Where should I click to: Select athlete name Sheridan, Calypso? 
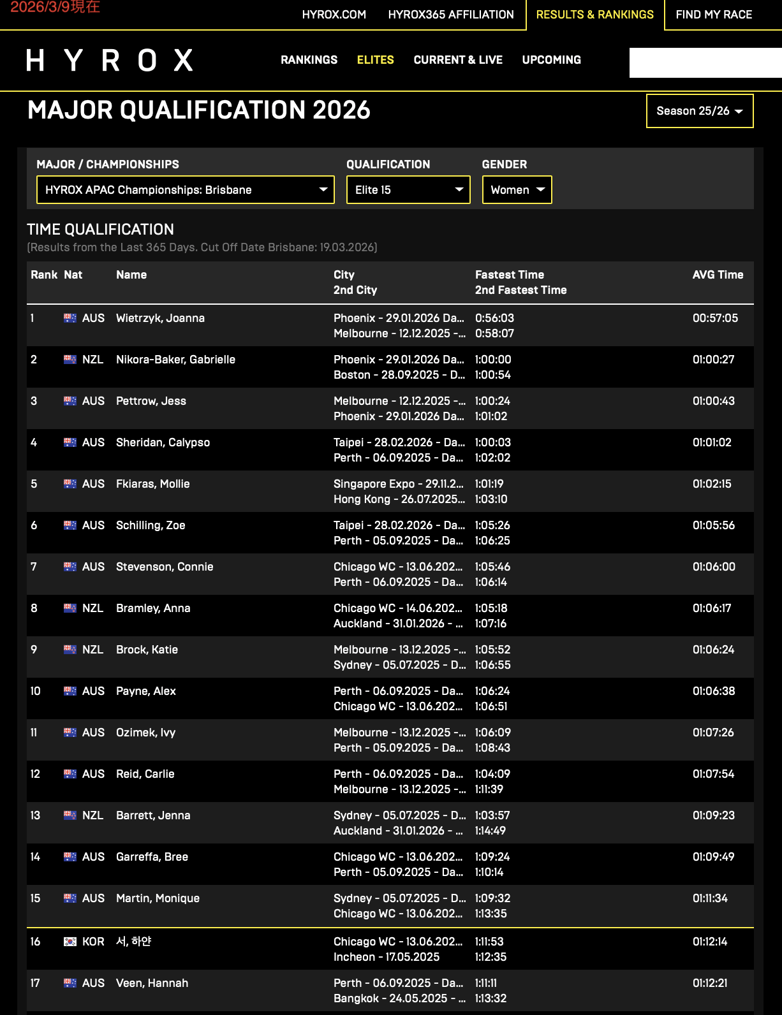[x=163, y=442]
